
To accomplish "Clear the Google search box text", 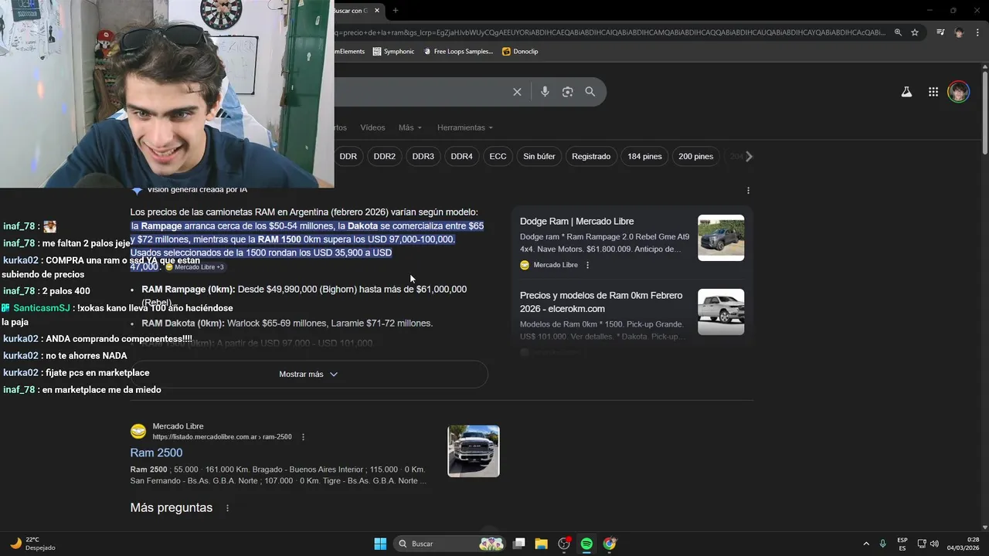I will (517, 92).
